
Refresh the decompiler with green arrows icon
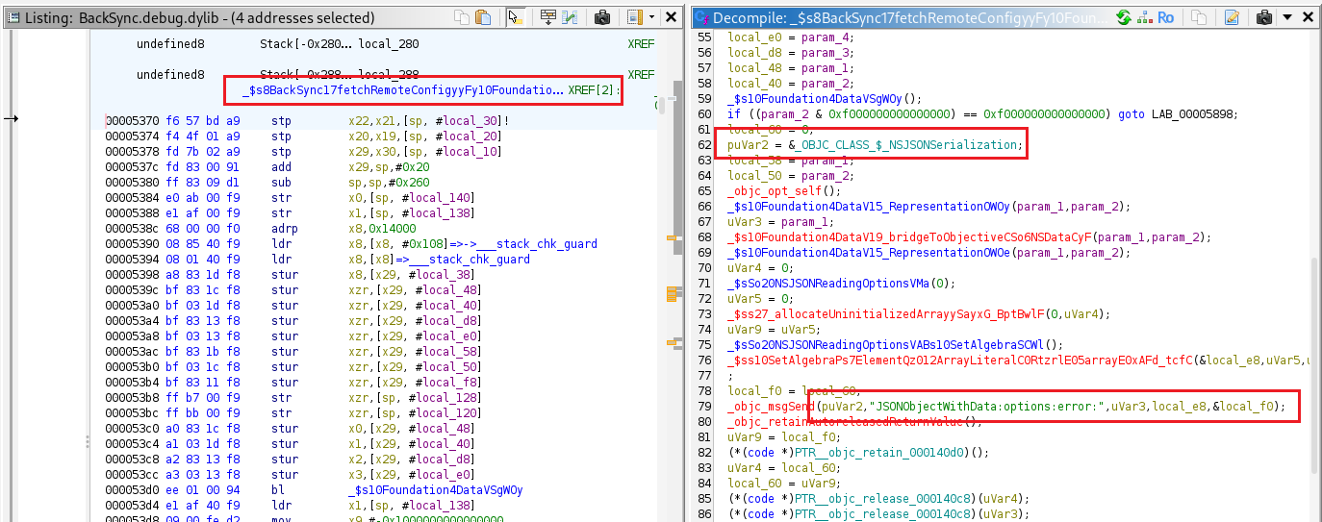1124,17
